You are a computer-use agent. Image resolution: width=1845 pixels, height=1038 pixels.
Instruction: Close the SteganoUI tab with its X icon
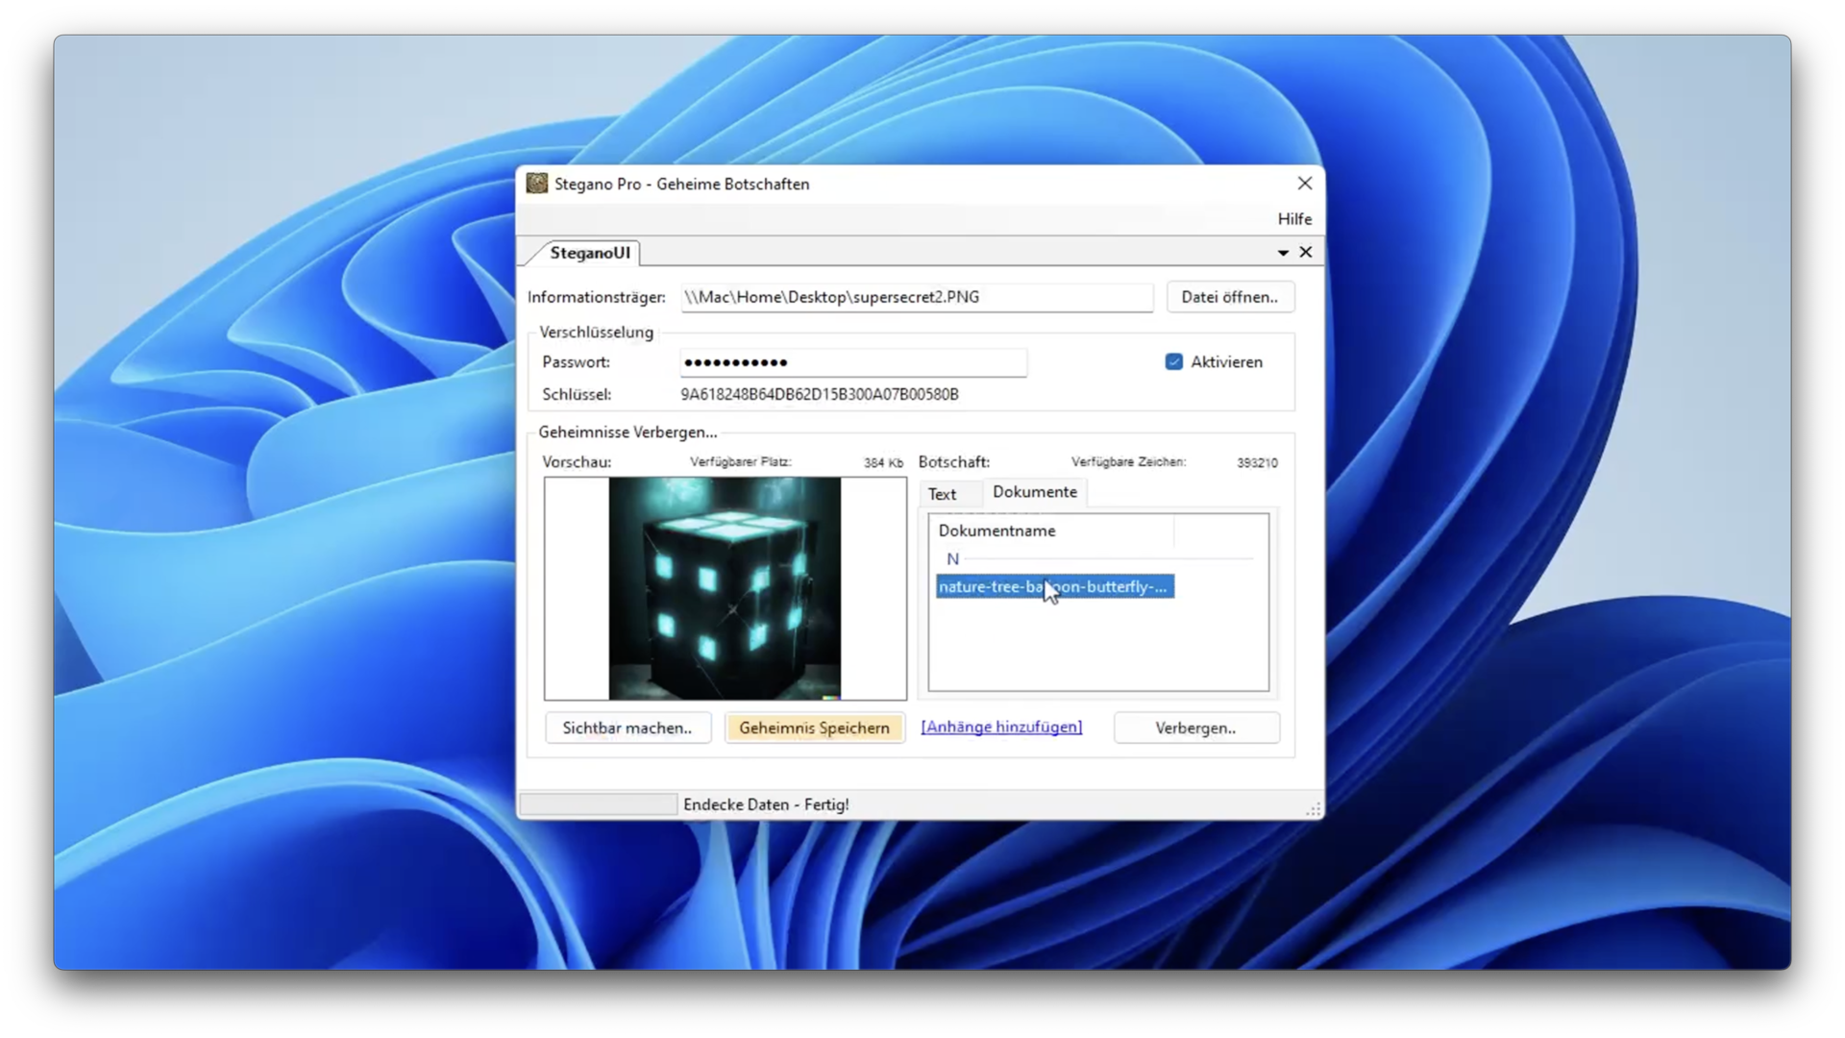(1305, 252)
